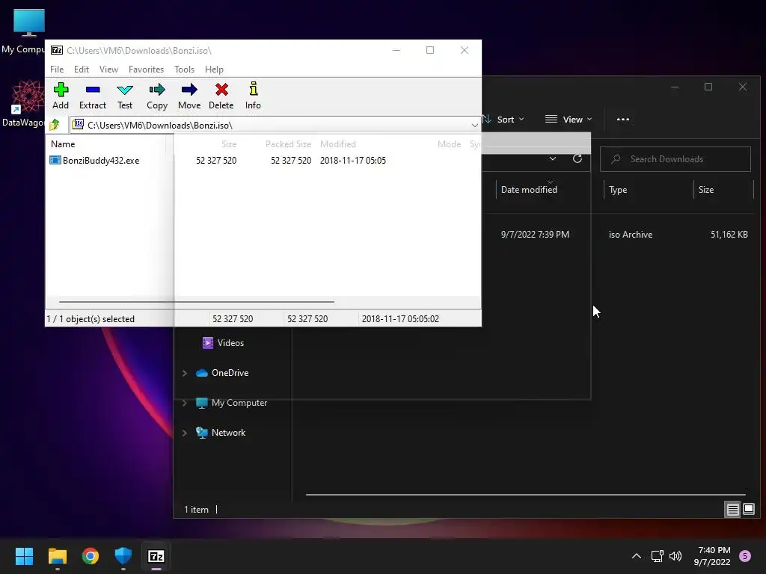
Task: Select Network in navigation pane
Action: point(221,433)
